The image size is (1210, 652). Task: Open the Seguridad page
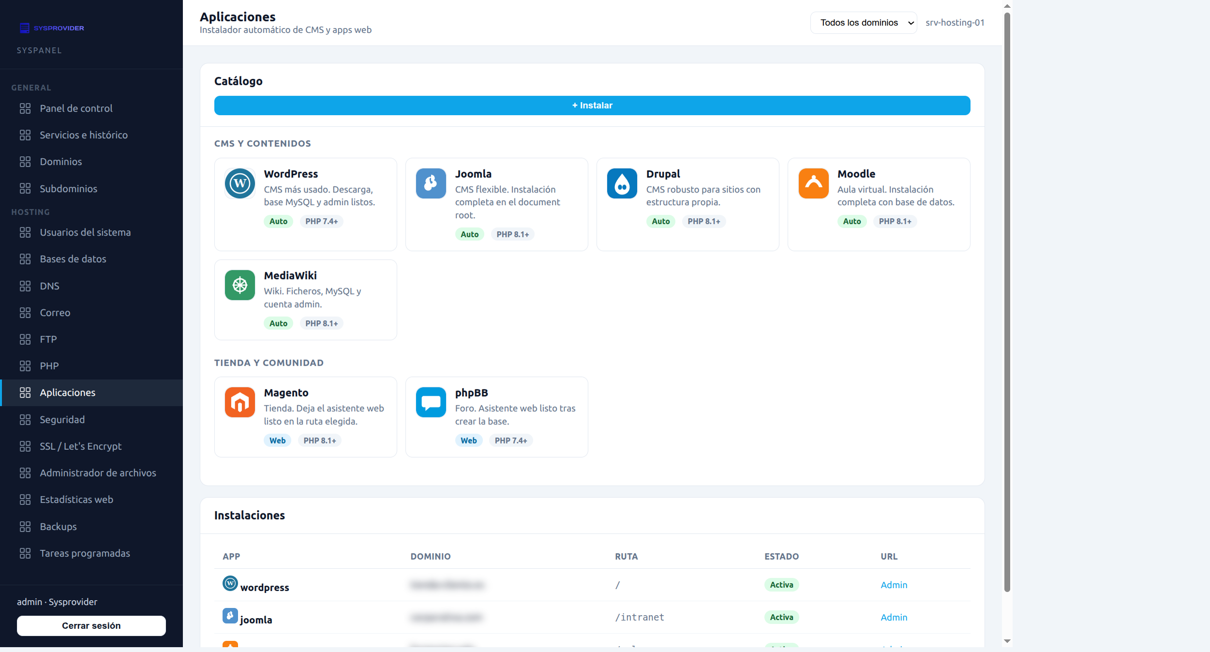pos(91,419)
